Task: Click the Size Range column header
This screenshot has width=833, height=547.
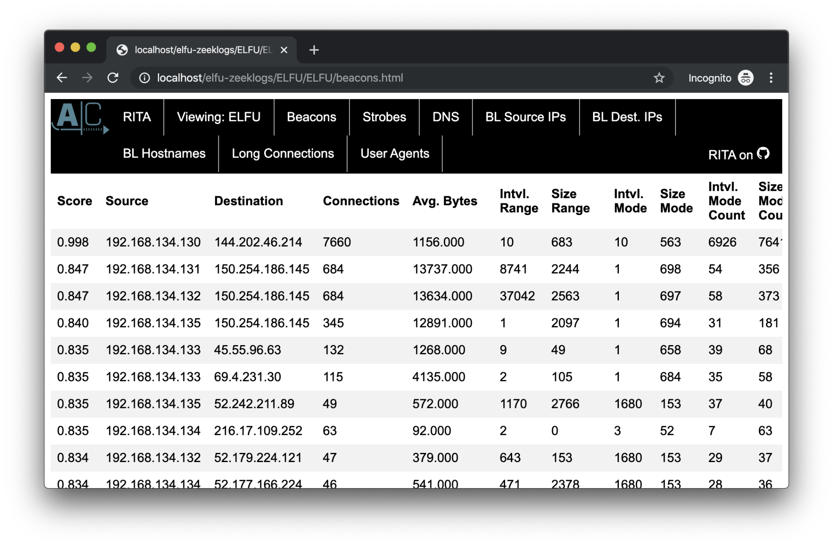Action: (571, 201)
